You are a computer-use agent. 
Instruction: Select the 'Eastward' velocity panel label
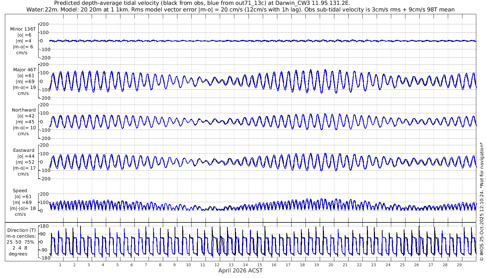(24, 150)
